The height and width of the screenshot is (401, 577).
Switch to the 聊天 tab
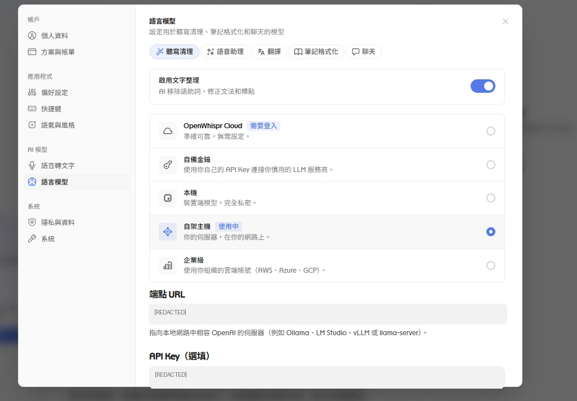coord(364,52)
